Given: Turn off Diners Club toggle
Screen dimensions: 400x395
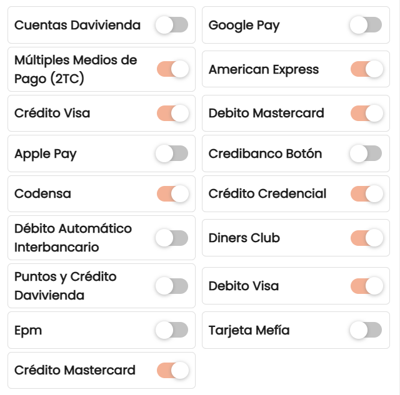Looking at the screenshot, I should point(367,238).
